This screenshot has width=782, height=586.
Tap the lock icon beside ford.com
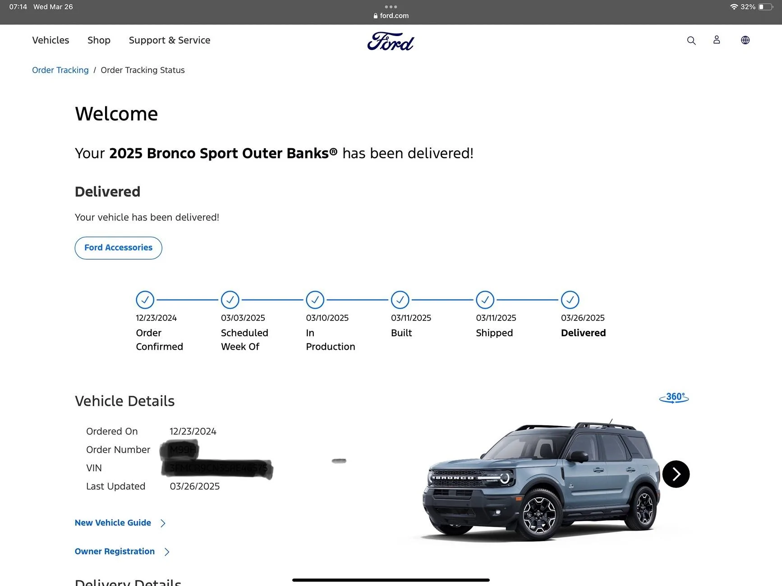[x=376, y=16]
